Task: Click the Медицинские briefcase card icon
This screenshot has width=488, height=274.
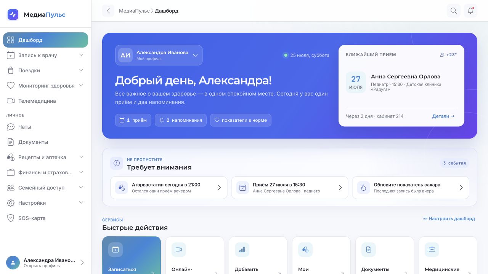Action: [x=432, y=250]
